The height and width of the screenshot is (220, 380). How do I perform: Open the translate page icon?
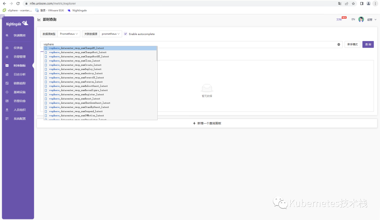[340, 4]
